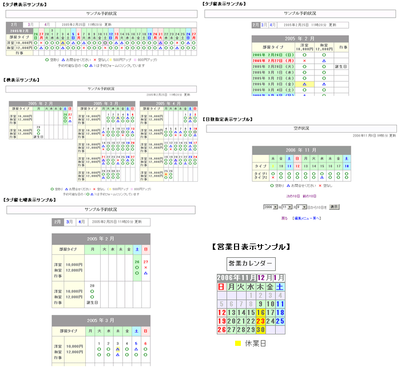Click the purple-highlighted circle under 11土 in タブ横表示サンプル
Viewport: 401px width, 371px height.
pos(105,43)
